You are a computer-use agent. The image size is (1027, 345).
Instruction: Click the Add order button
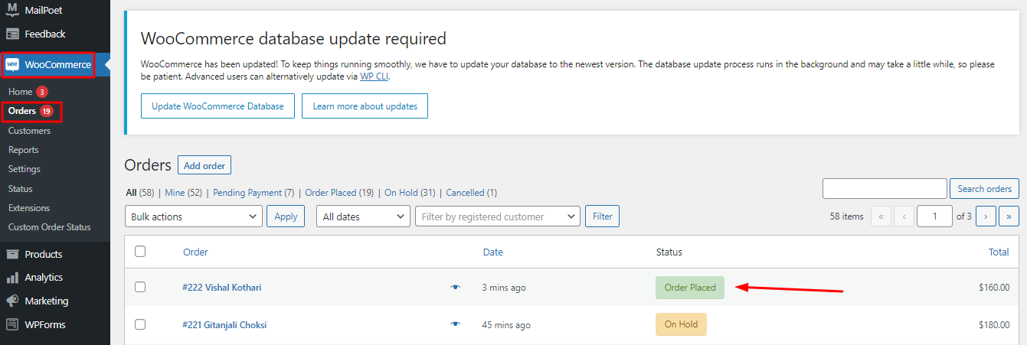coord(204,165)
